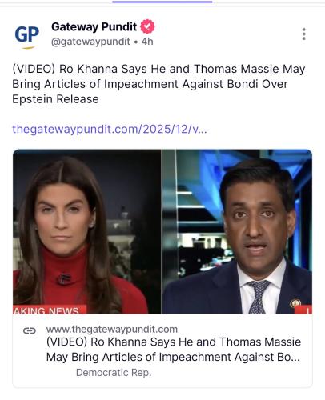
Task: Click the pink verified badge
Action: 147,26
